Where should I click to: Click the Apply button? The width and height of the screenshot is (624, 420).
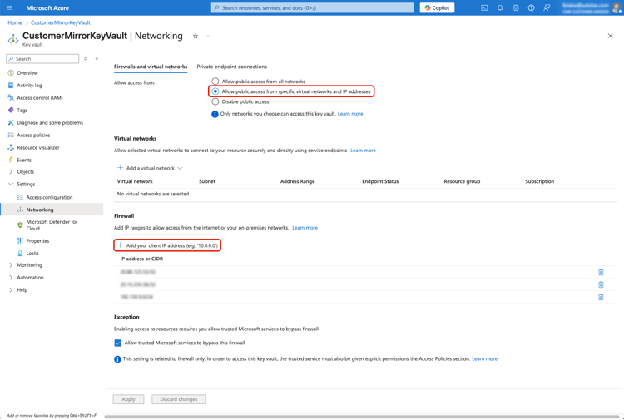[x=128, y=399]
